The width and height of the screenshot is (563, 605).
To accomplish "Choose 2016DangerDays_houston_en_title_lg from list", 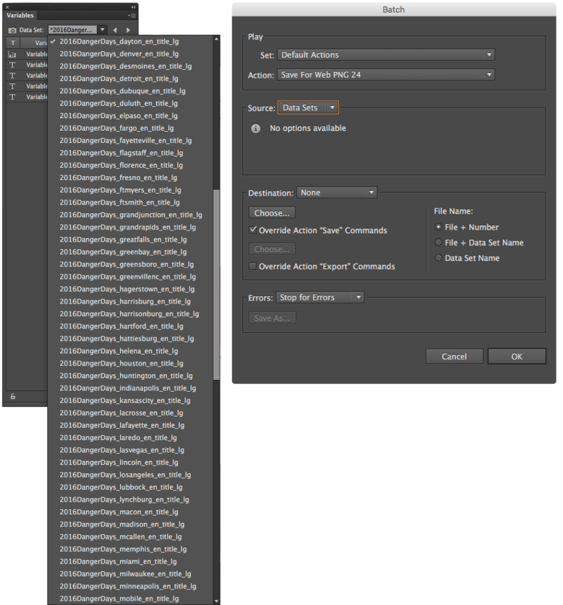I will pos(122,363).
